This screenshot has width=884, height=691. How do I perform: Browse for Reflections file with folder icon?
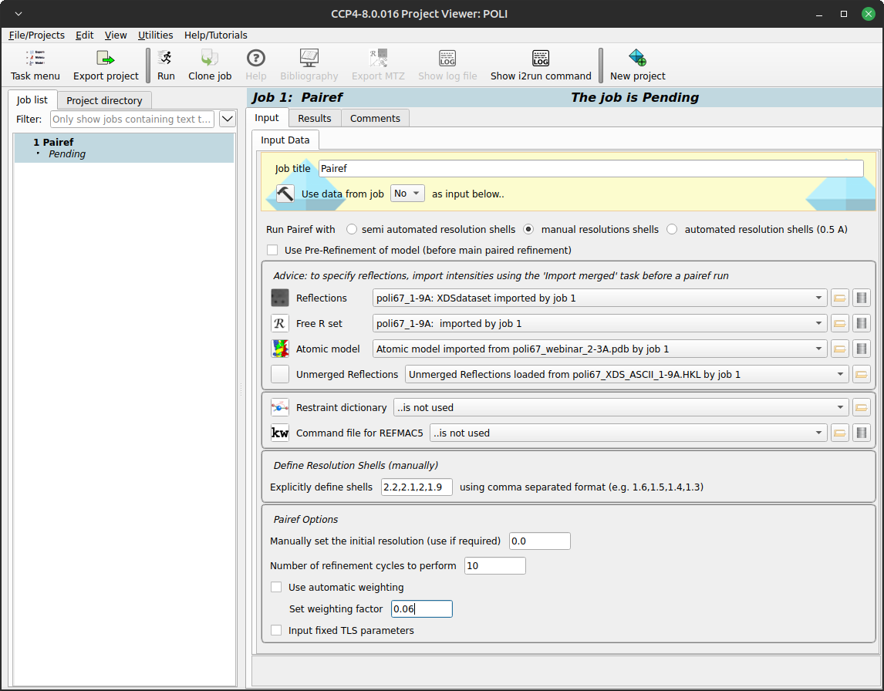pos(839,298)
